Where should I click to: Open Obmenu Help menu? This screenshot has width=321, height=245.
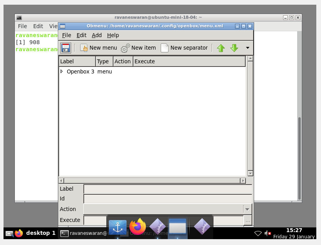click(x=113, y=35)
